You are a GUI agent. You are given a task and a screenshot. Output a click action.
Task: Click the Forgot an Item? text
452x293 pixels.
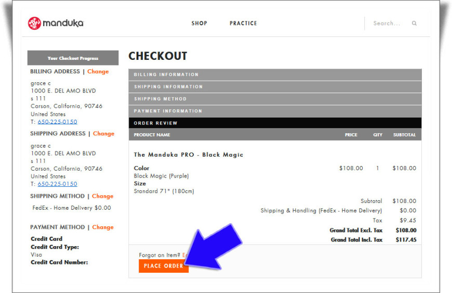[x=159, y=255]
